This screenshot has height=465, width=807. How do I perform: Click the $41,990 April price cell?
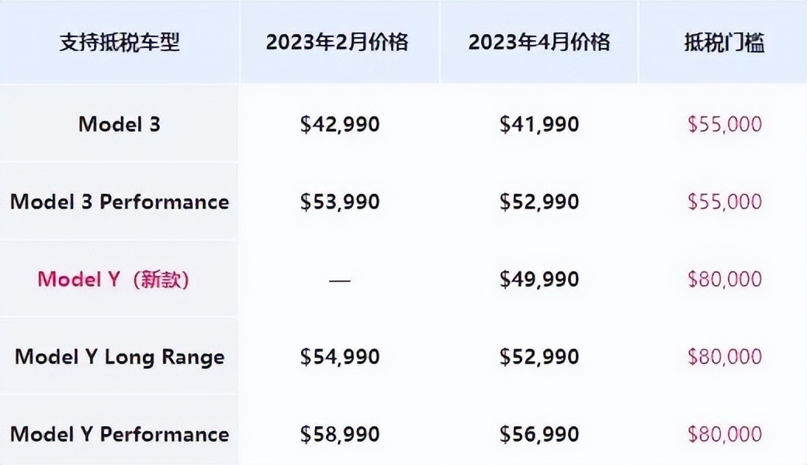pyautogui.click(x=539, y=124)
